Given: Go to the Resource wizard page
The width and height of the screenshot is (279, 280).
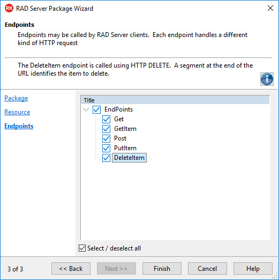Looking at the screenshot, I should [x=17, y=112].
